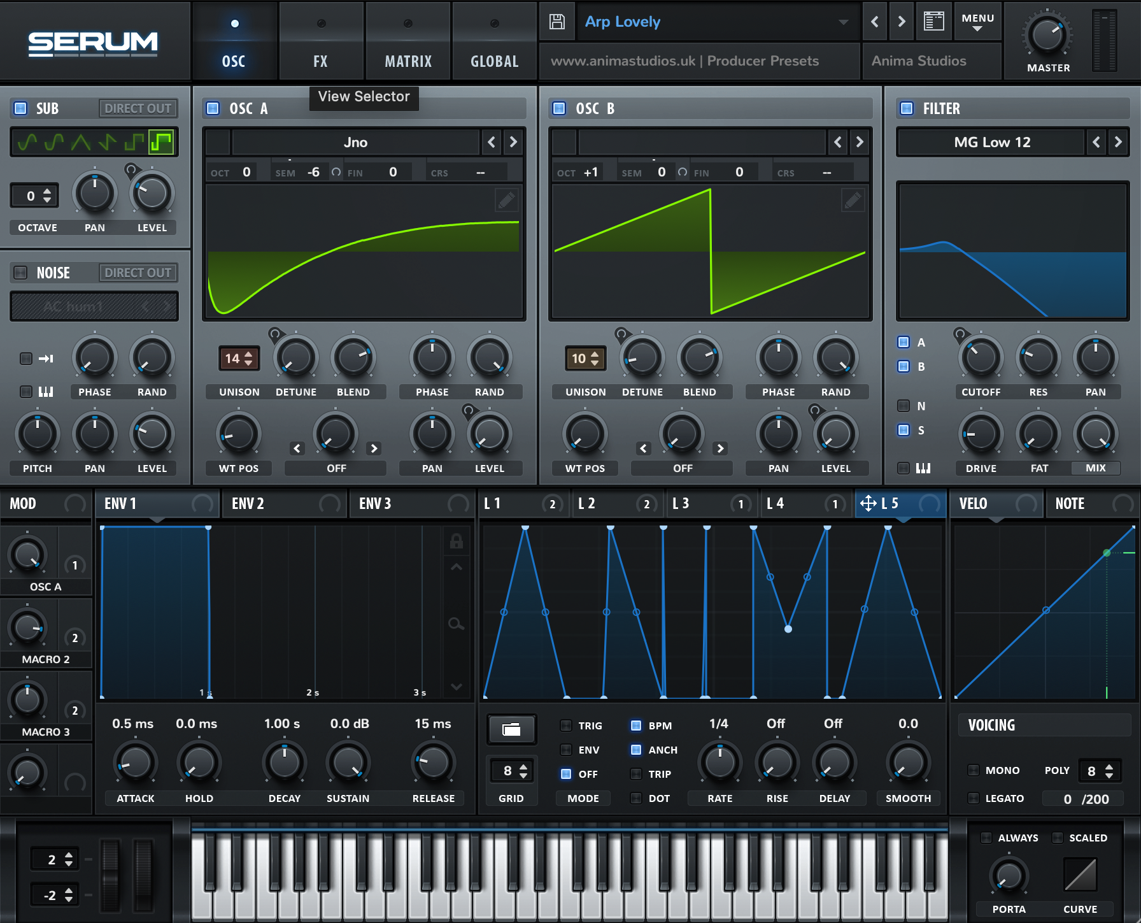
Task: Enable the LFO TRIG mode checkbox
Action: pyautogui.click(x=566, y=726)
